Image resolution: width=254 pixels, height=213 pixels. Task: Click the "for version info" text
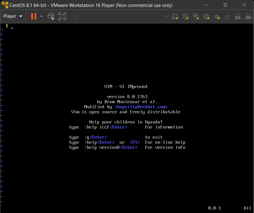click(x=165, y=147)
